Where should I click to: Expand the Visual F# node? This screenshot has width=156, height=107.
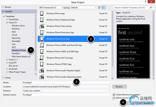coord(7,63)
